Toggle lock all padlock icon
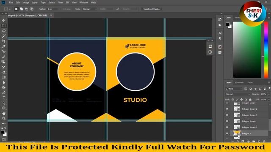The image size is (271, 152). (250, 100)
